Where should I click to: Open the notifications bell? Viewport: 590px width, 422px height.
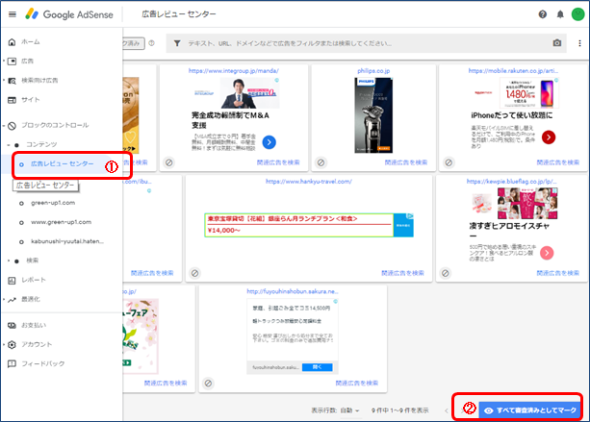click(560, 14)
